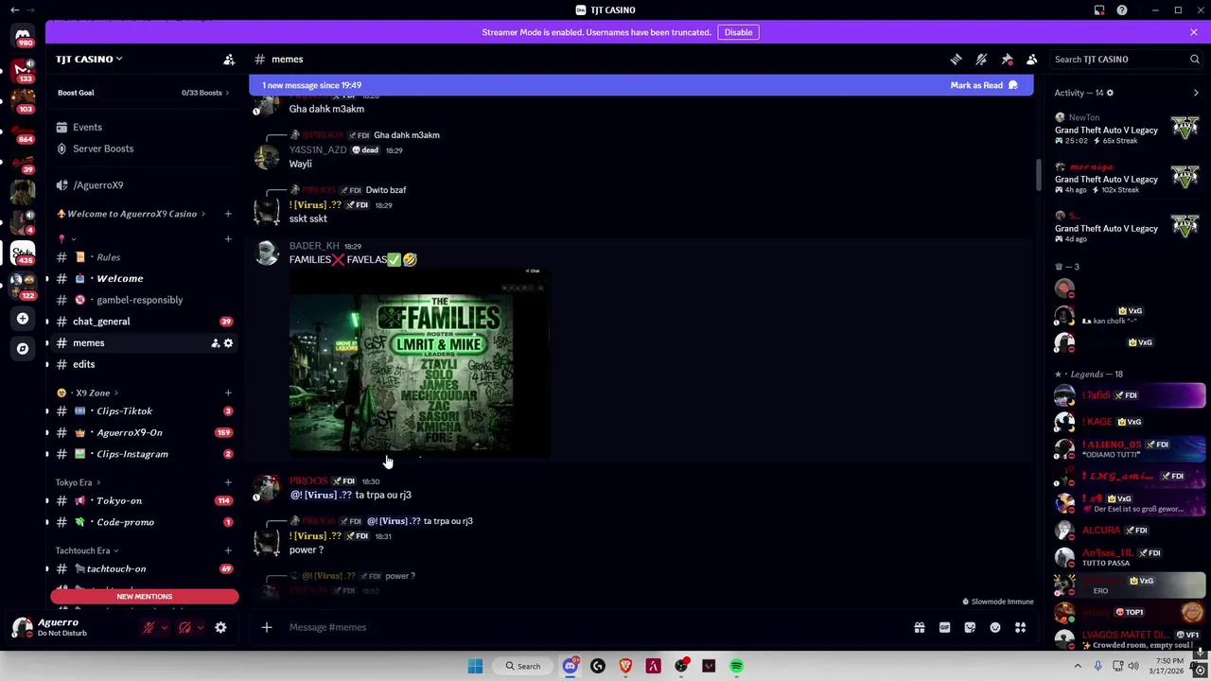Open Brave browser from taskbar
Viewport: 1211px width, 681px height.
point(625,666)
